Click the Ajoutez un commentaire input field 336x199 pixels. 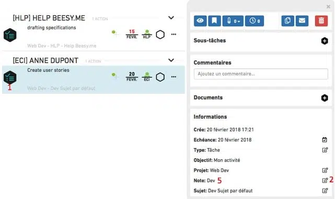[261, 74]
